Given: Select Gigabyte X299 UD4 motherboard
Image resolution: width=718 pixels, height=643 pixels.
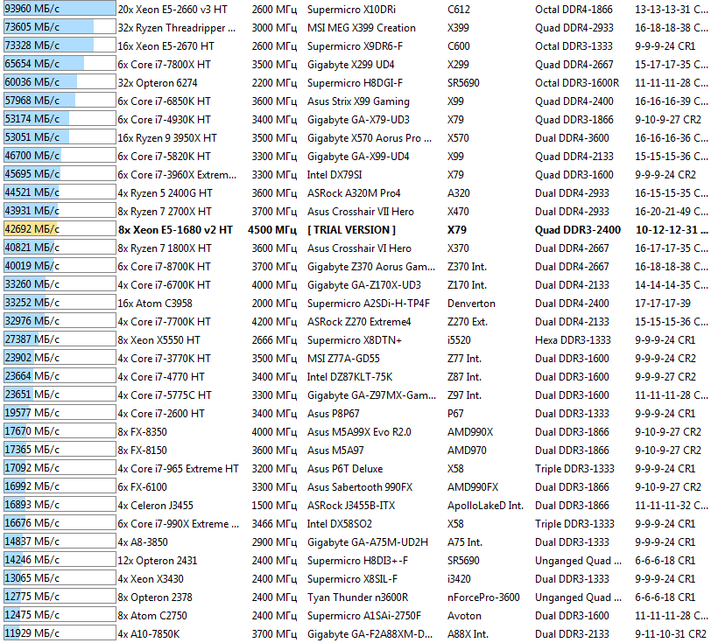Looking at the screenshot, I should pyautogui.click(x=351, y=64).
